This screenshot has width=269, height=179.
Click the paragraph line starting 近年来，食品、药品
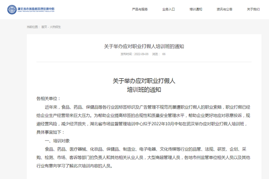[x=148, y=107]
